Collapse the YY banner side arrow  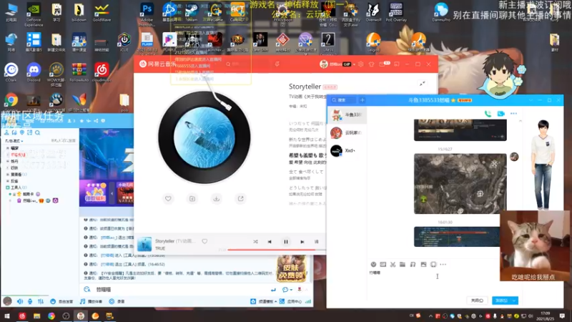pyautogui.click(x=112, y=193)
